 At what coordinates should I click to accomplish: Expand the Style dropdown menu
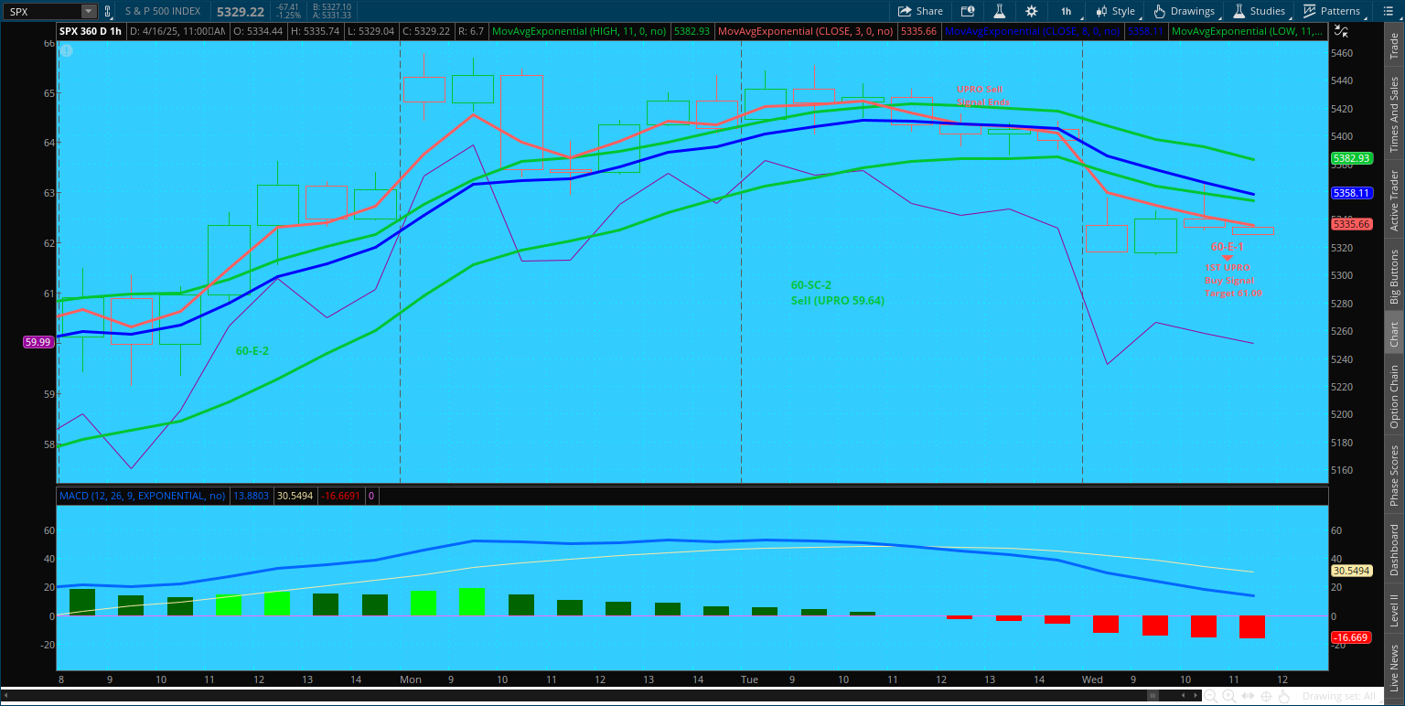pos(1116,11)
